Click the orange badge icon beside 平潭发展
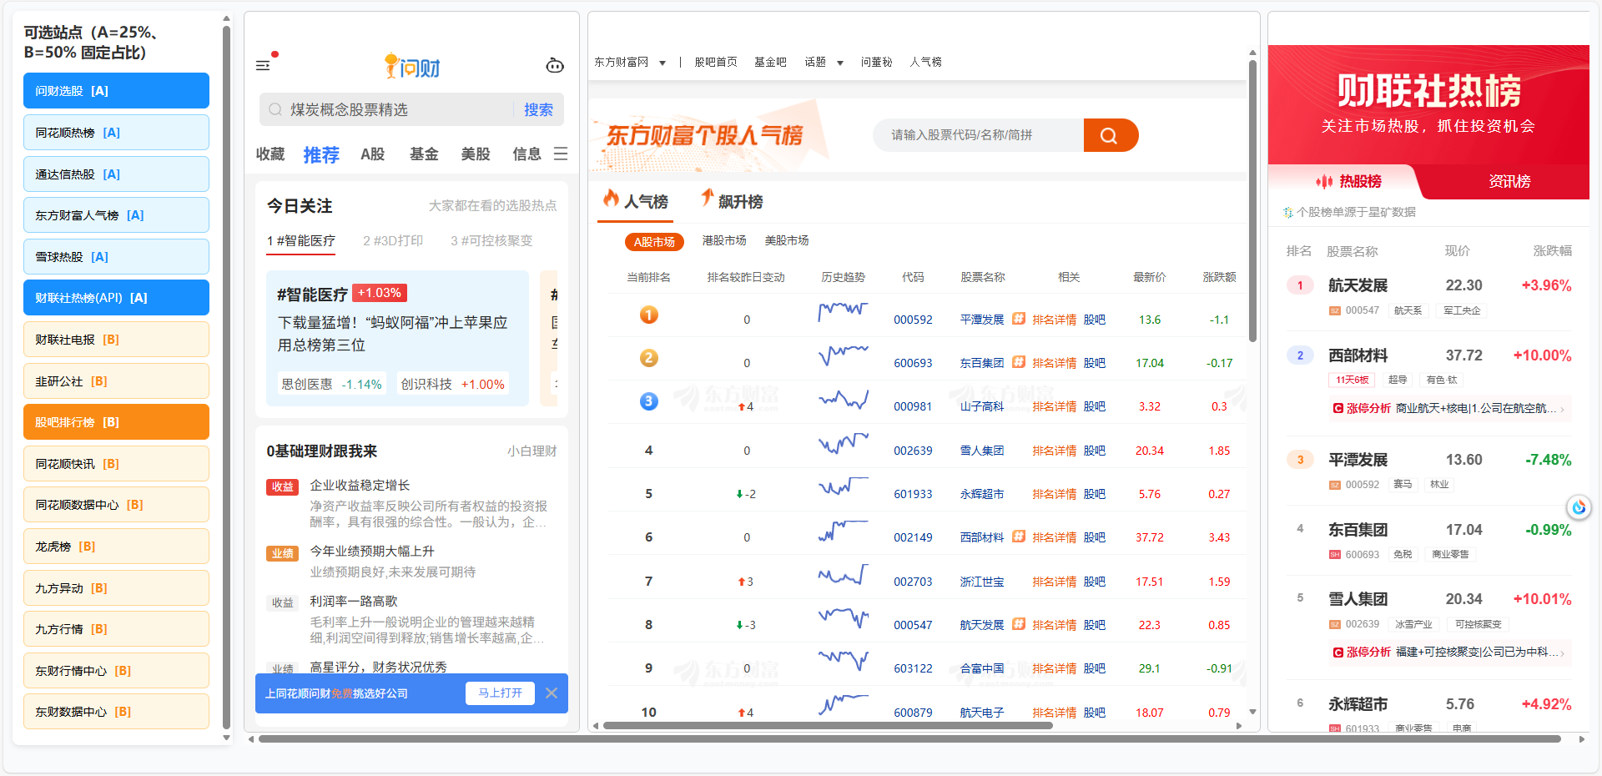This screenshot has height=776, width=1602. [1019, 319]
